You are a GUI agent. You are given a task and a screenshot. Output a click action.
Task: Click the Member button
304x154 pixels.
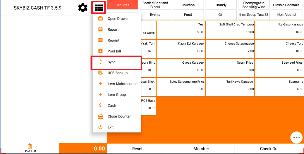tap(201, 149)
